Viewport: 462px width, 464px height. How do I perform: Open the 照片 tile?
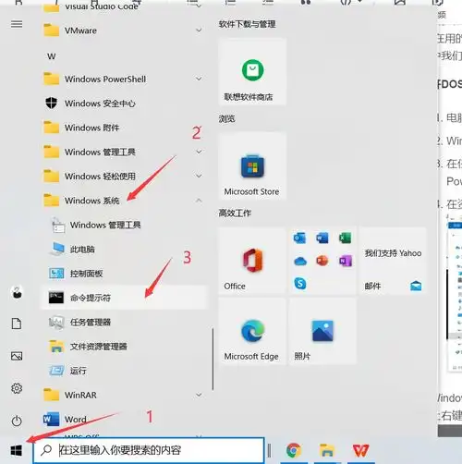pos(322,332)
